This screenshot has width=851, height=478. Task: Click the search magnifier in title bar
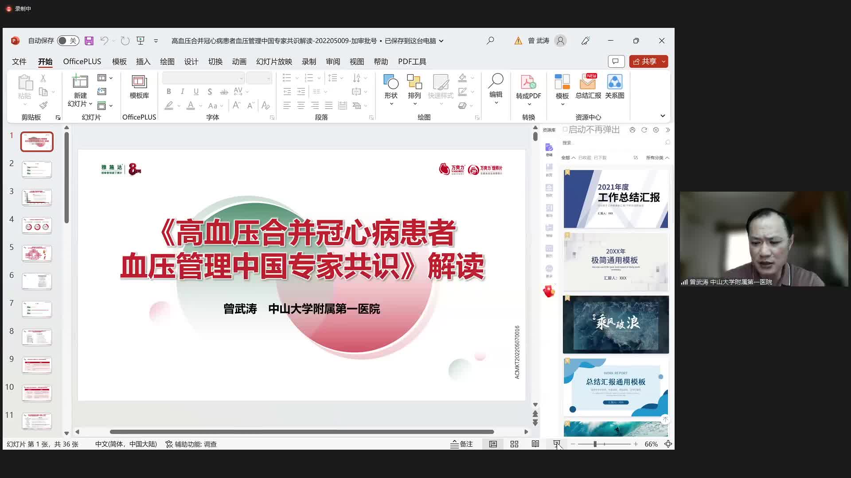pos(490,41)
